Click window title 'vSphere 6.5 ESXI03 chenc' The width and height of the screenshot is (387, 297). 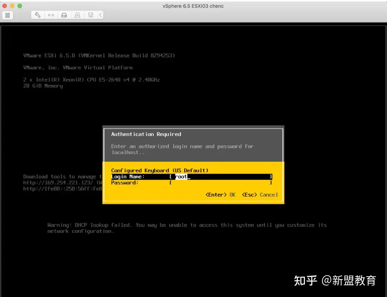(193, 6)
